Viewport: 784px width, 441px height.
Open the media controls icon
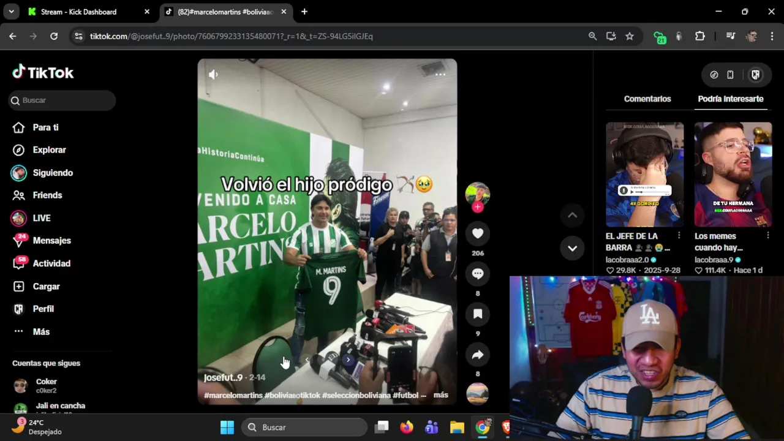(x=730, y=36)
